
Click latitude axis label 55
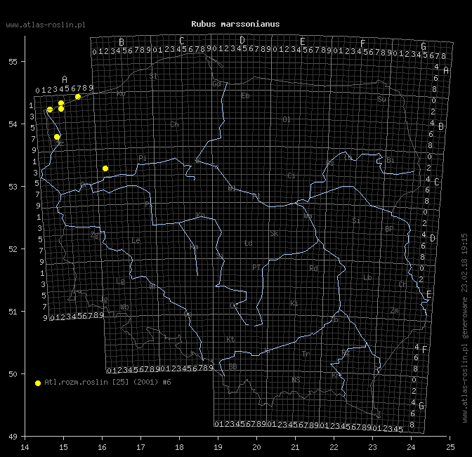(x=13, y=62)
